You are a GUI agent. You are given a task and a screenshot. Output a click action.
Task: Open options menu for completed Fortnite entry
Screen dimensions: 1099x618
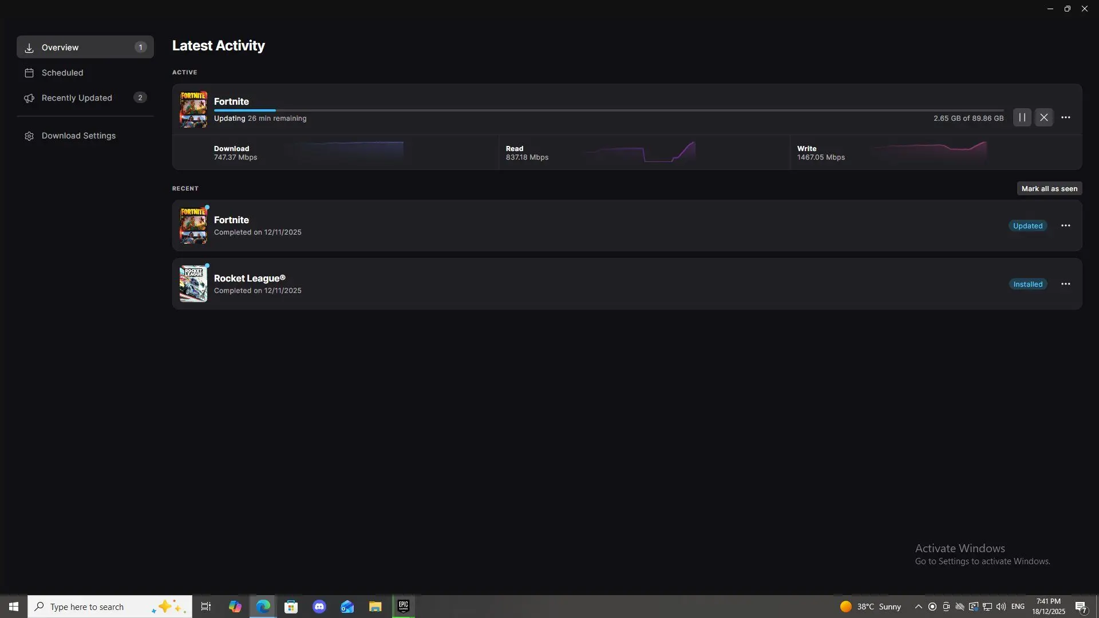[1065, 225]
